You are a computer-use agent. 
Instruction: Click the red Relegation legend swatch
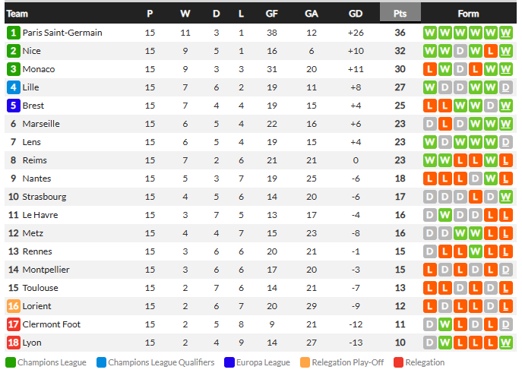click(x=398, y=362)
